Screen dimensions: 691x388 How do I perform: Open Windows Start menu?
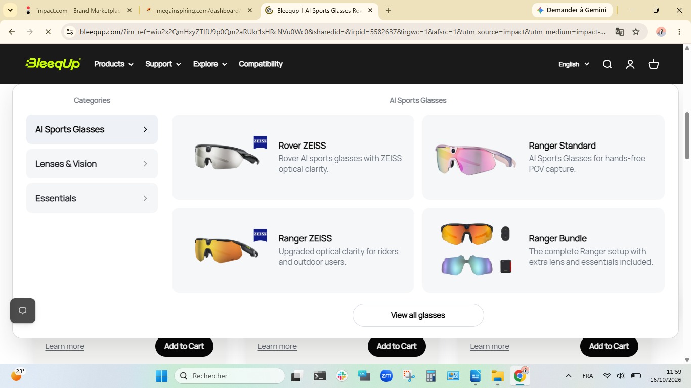pyautogui.click(x=161, y=376)
